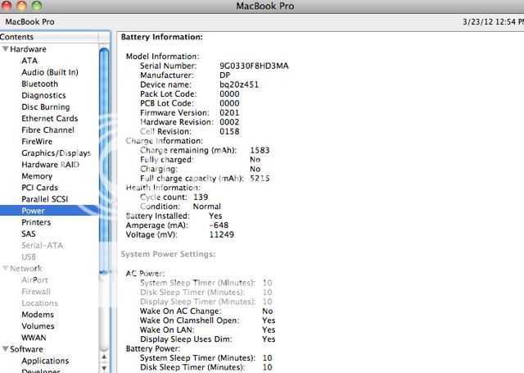The width and height of the screenshot is (524, 373).
Task: Click the date stamp 3/23/12 12:54
Action: (489, 22)
